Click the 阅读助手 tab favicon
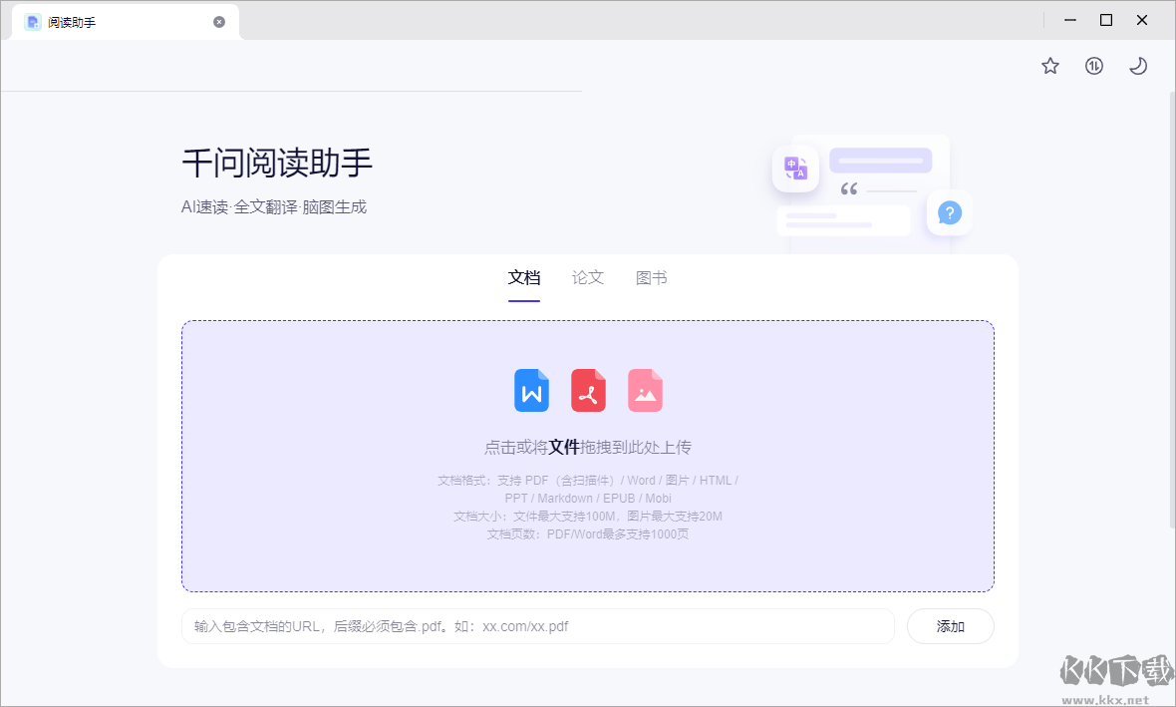This screenshot has height=707, width=1176. 32,22
